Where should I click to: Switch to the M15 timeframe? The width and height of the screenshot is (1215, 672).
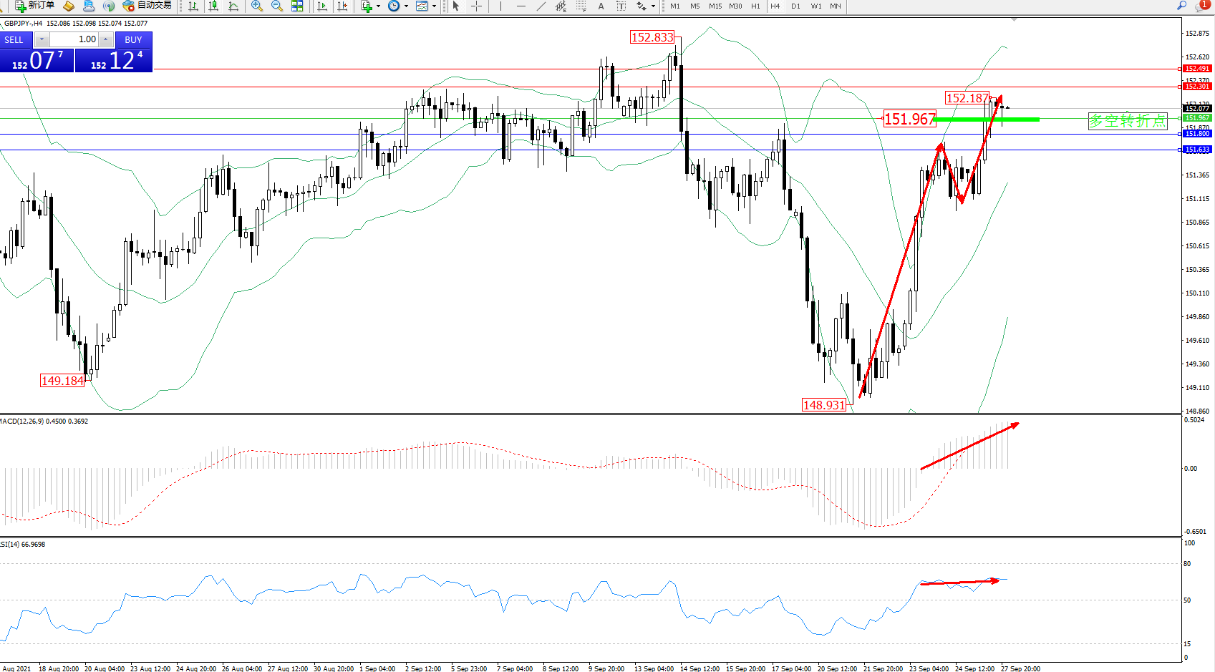tap(715, 6)
